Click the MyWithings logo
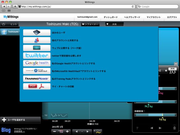This screenshot has height=135, width=180. tap(11, 17)
